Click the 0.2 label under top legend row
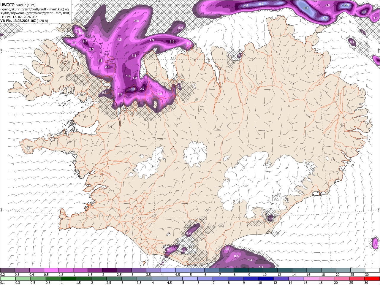 click(2, 275)
